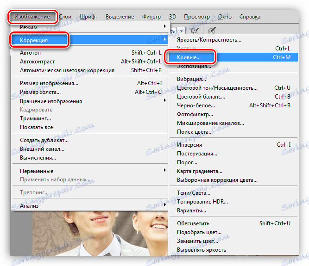This screenshot has height=266, width=309.
Task: Open Цветовой баланс adjustment
Action: (x=233, y=97)
